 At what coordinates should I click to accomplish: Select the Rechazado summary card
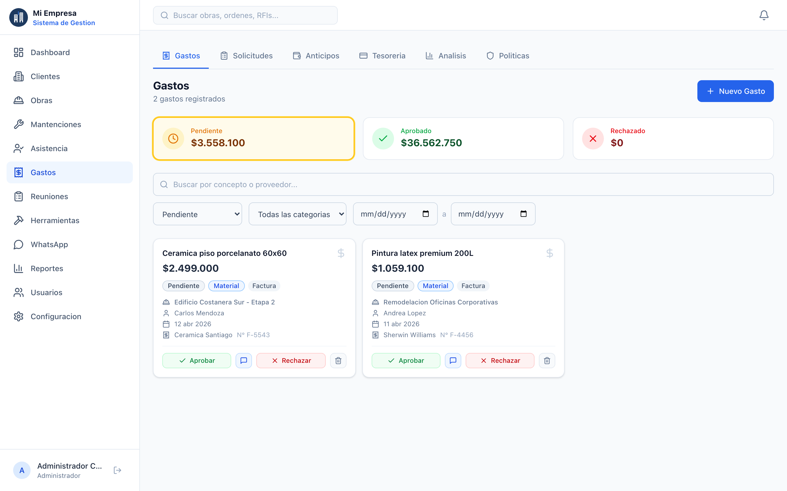click(673, 138)
